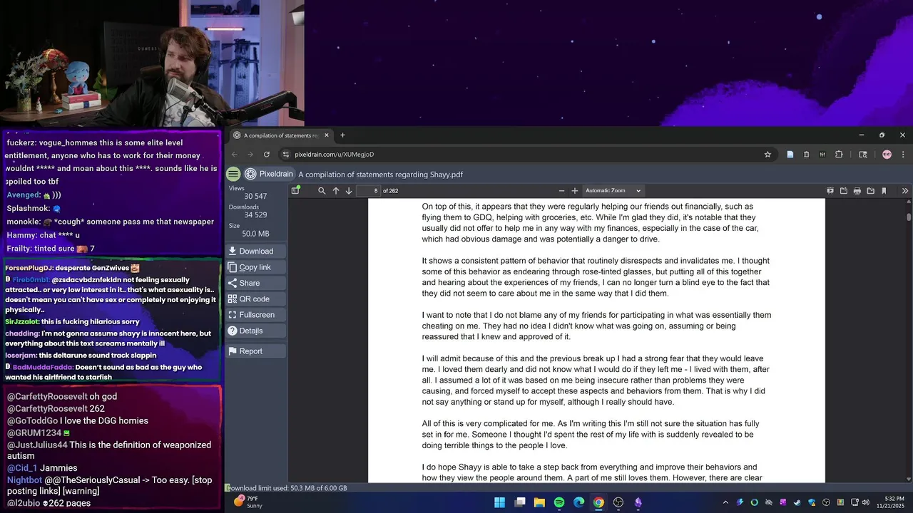
Task: Open Microsoft Edge from taskbar
Action: tap(578, 502)
